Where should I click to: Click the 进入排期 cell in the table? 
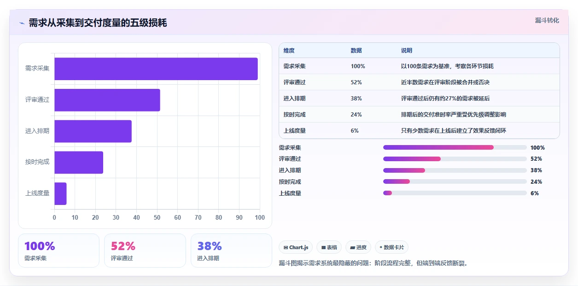pyautogui.click(x=295, y=99)
